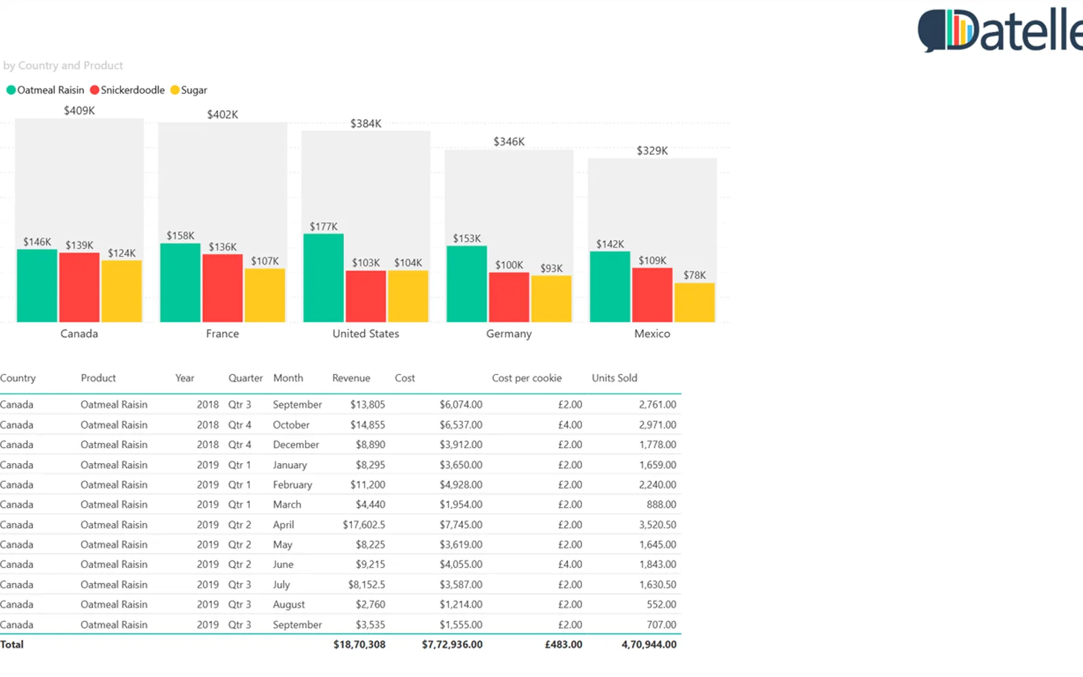Click the $409K total label
Viewport: 1083px width, 677px height.
coord(79,110)
